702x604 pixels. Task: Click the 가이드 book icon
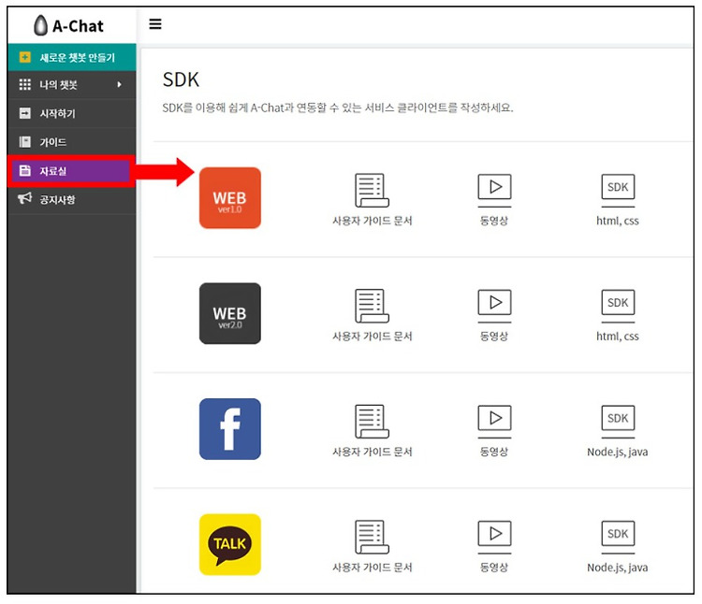[25, 142]
